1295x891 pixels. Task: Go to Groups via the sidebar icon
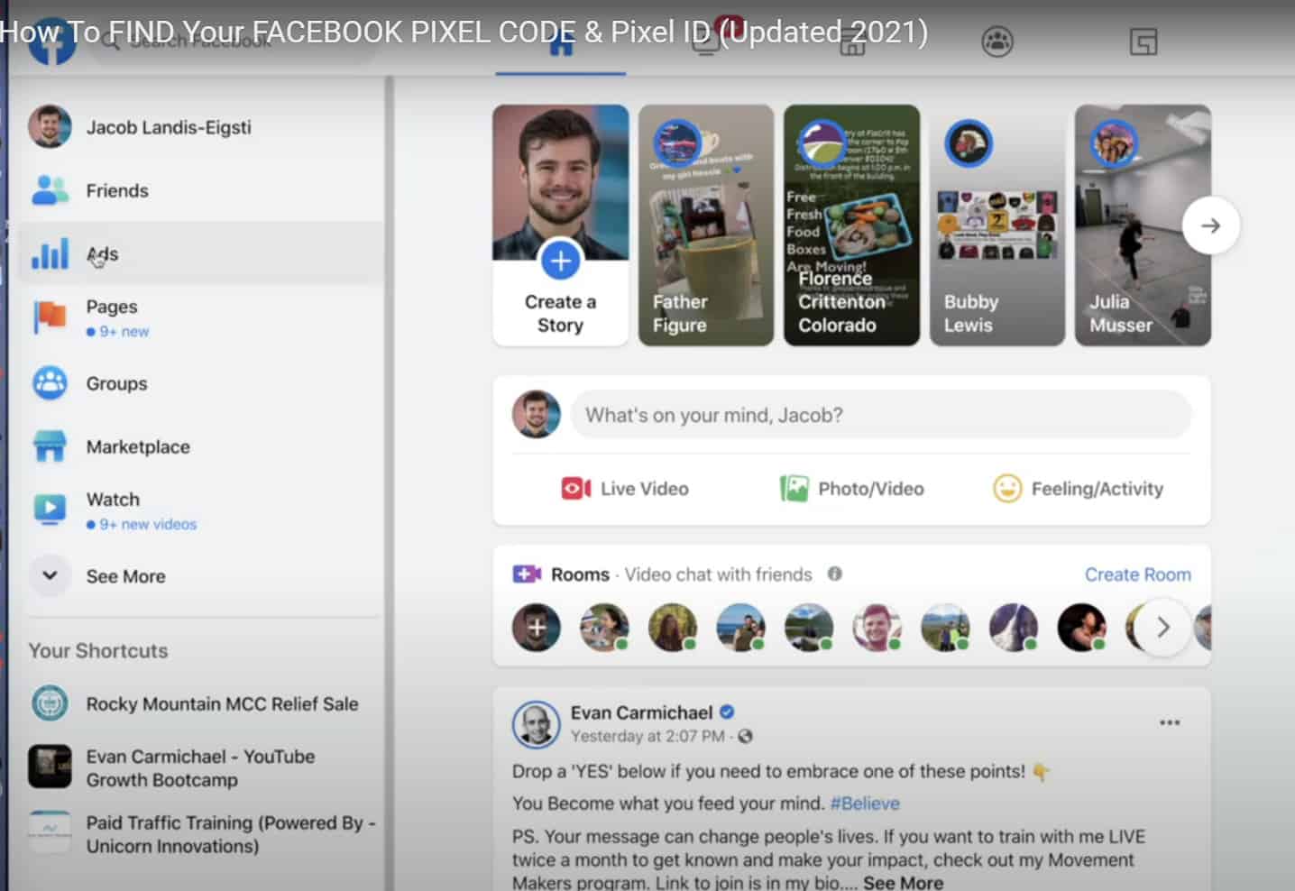(115, 383)
